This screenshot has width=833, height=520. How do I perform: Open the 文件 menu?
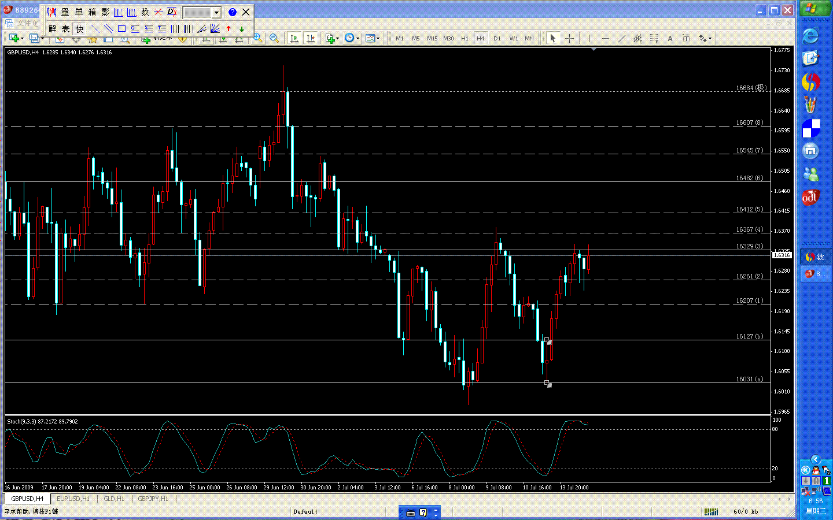(27, 23)
